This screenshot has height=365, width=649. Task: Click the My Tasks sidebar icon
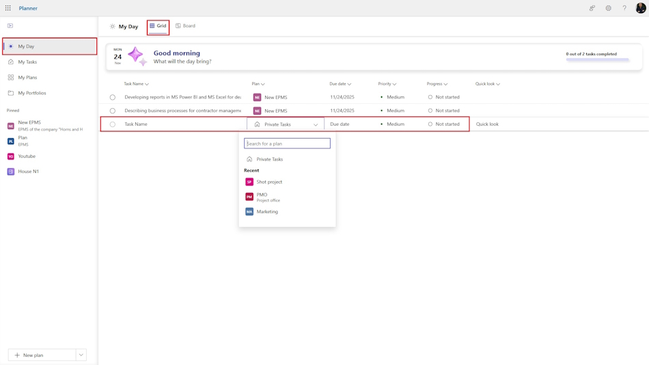pos(11,62)
